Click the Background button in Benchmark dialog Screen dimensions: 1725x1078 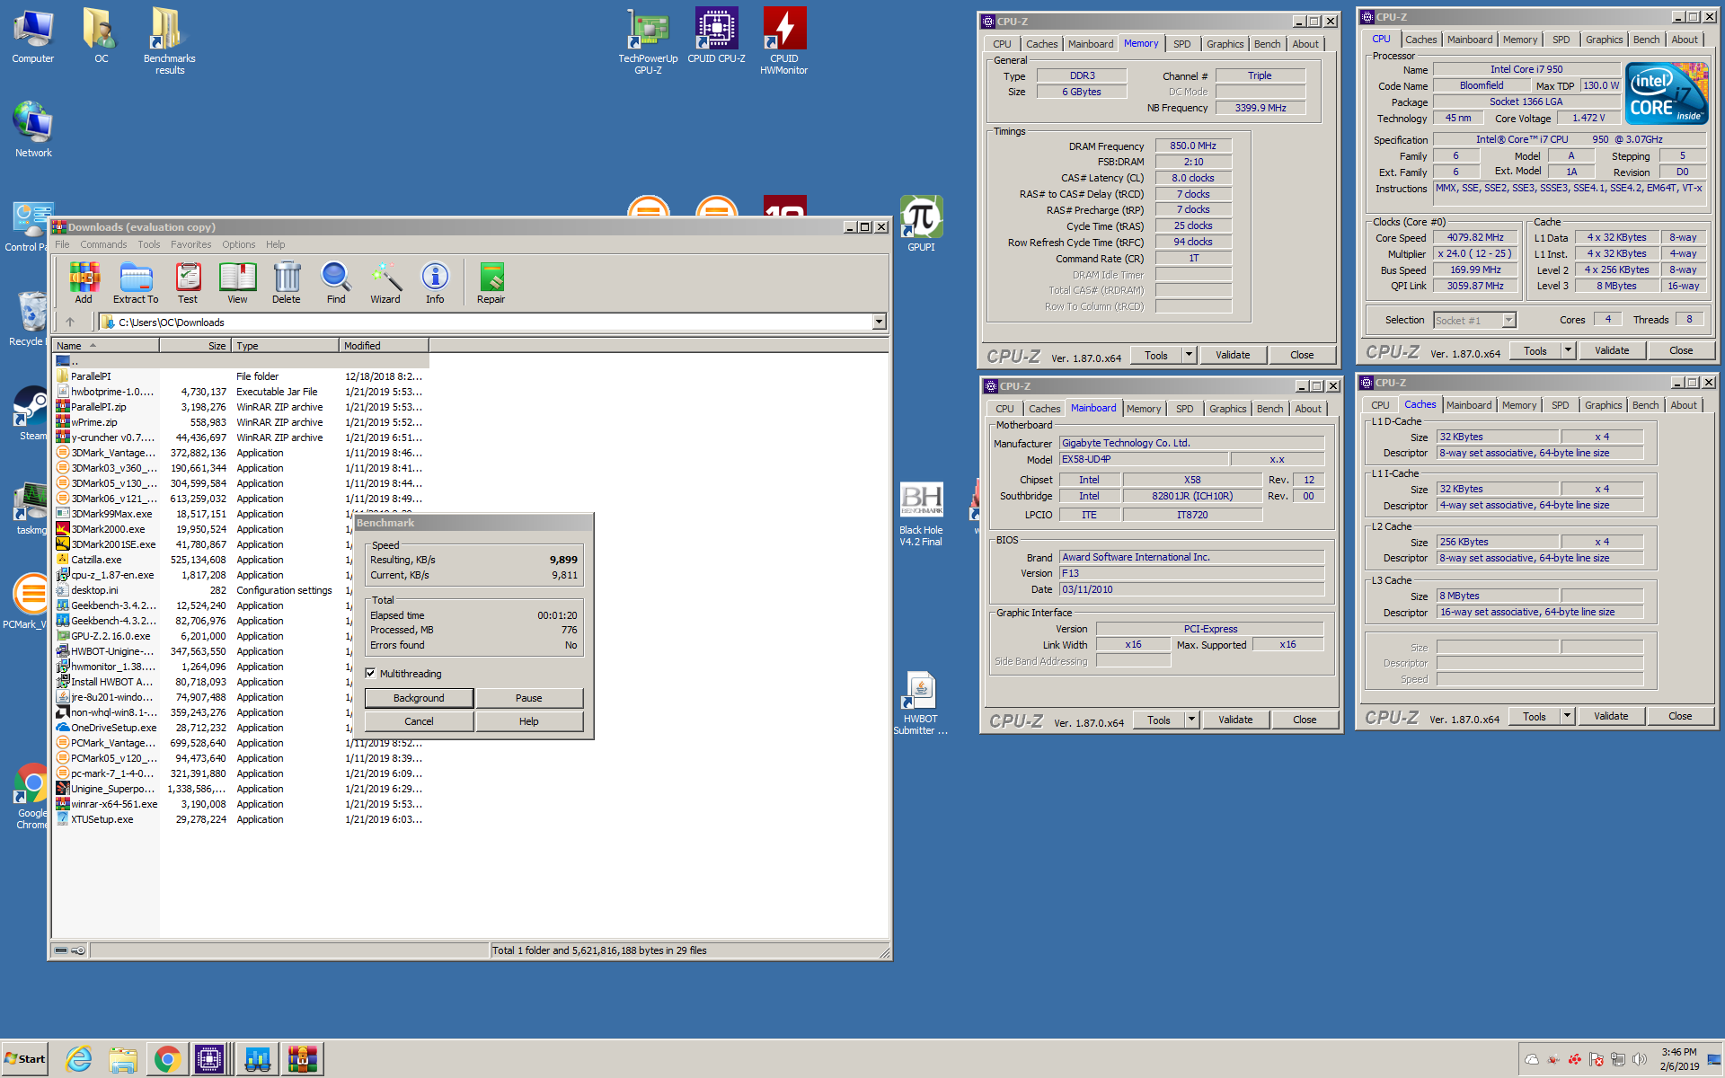419,698
